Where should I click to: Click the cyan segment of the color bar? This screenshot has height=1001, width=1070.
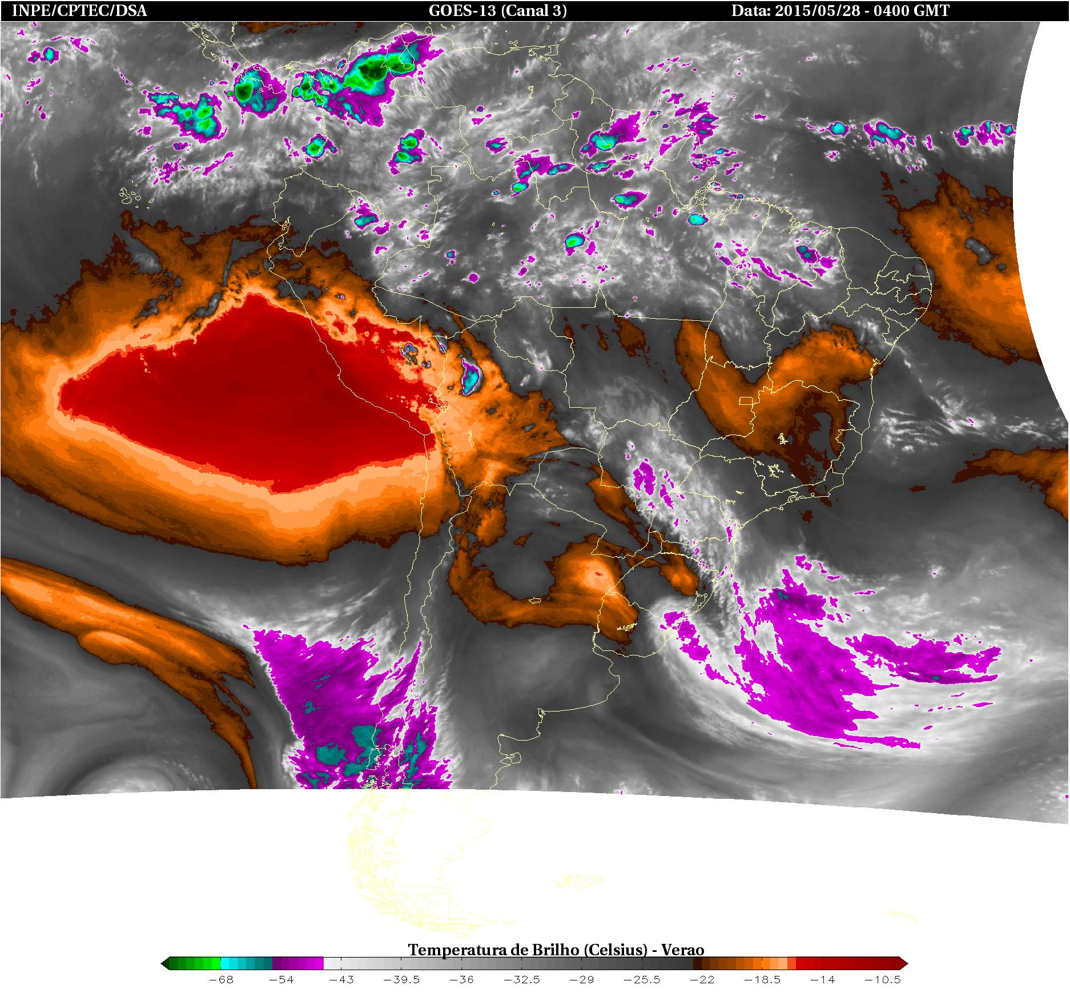(246, 964)
